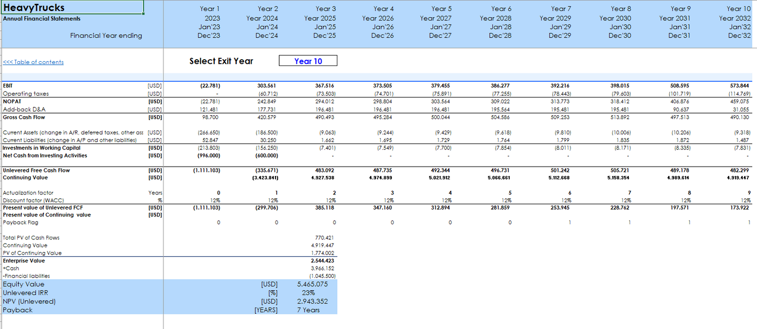This screenshot has width=757, height=329.
Task: Open the Select Exit Year dropdown cell
Action: [308, 61]
